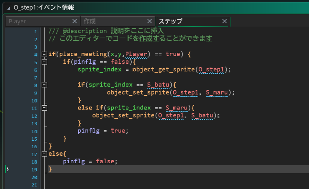Viewport: 309px width, 189px height.
Task: Collapse the place_meeting if block on line 4
Action: click(45, 54)
